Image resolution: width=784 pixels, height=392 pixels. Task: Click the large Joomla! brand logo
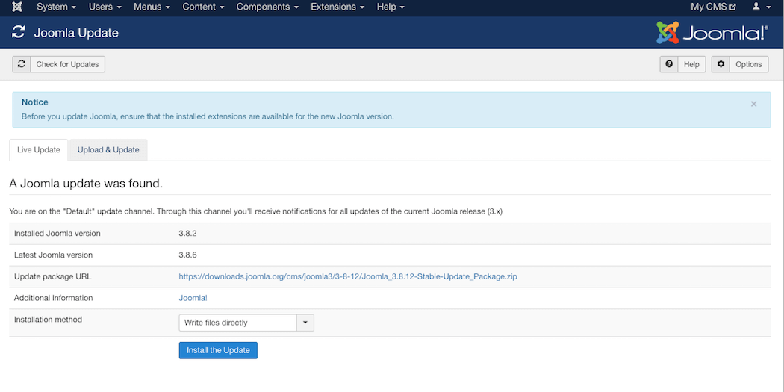tap(712, 33)
